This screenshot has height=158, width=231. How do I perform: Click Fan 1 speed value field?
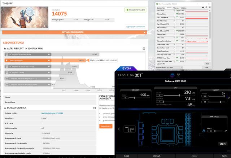211,131
